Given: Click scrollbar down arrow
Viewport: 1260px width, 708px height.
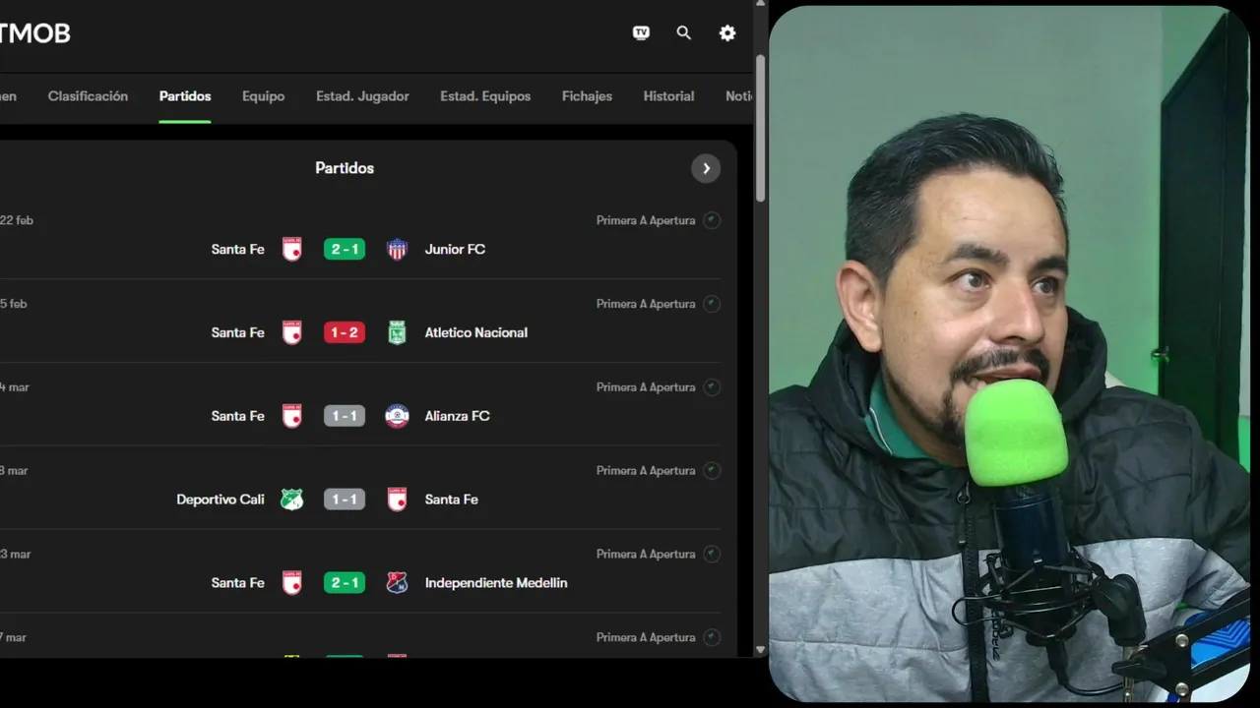Looking at the screenshot, I should [760, 650].
